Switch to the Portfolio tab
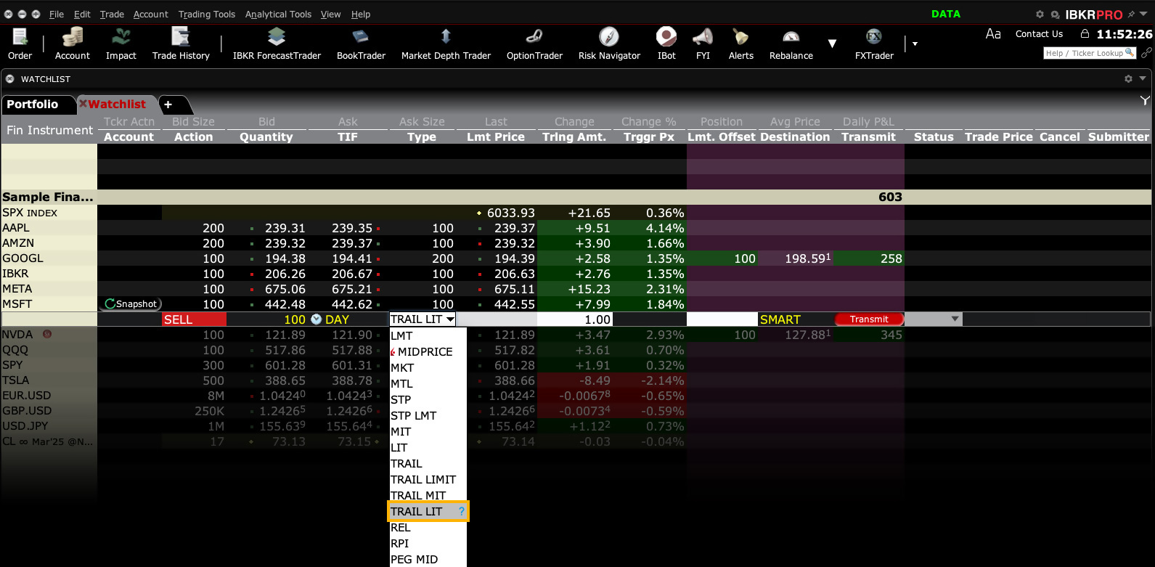This screenshot has width=1155, height=567. click(x=33, y=105)
